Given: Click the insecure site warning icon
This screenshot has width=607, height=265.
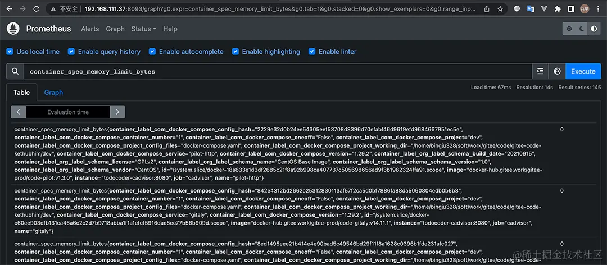Looking at the screenshot, I should (53, 8).
